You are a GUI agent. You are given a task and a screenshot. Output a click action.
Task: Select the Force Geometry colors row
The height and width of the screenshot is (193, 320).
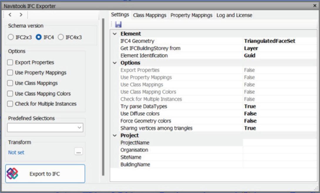[218, 121]
